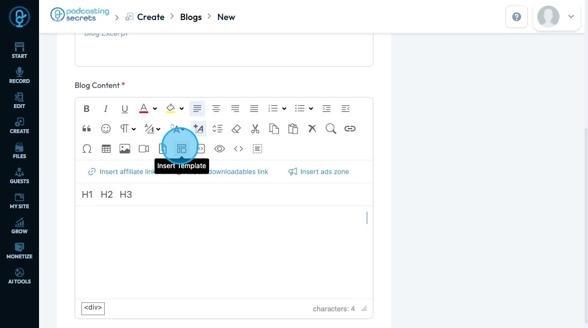
Task: Preview content with the eye icon
Action: [x=220, y=149]
